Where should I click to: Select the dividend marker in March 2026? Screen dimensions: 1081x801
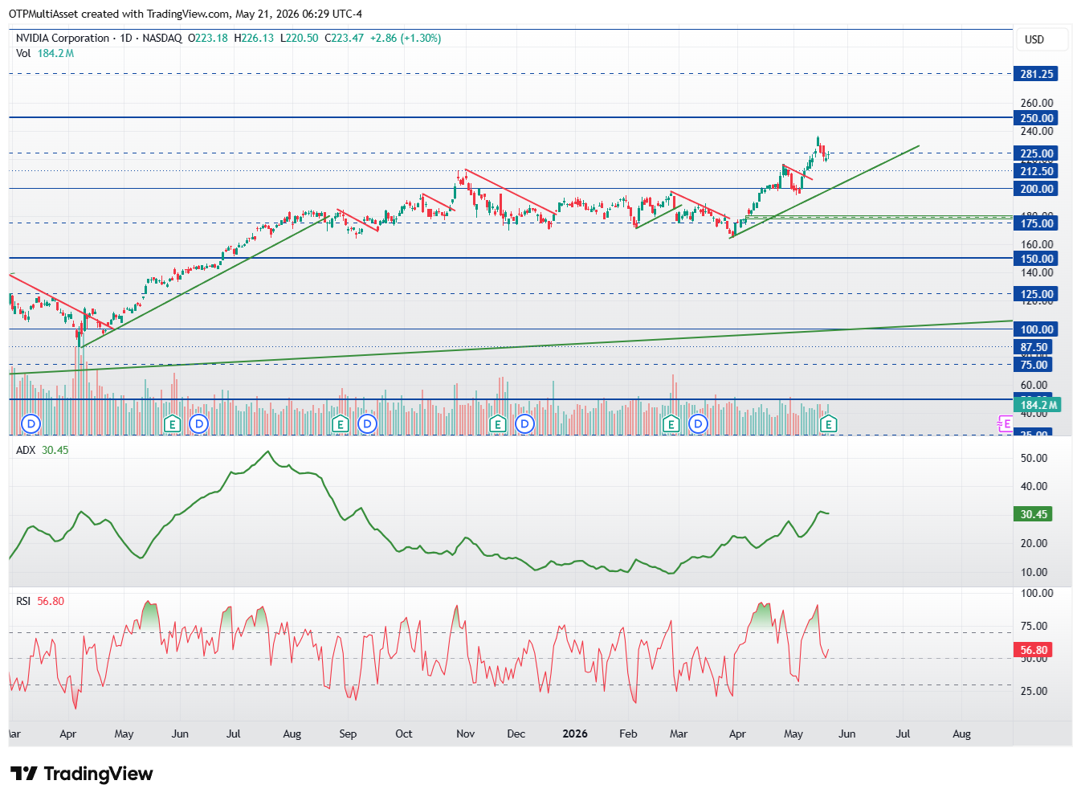coord(698,423)
